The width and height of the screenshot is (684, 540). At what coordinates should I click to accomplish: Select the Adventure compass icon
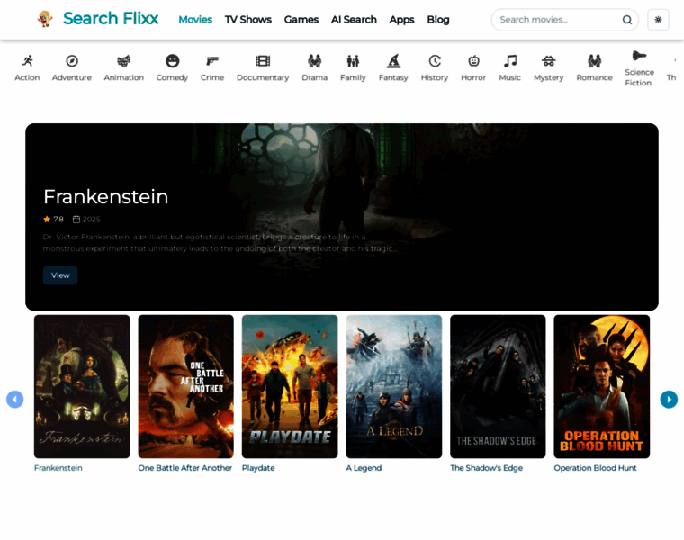72,61
